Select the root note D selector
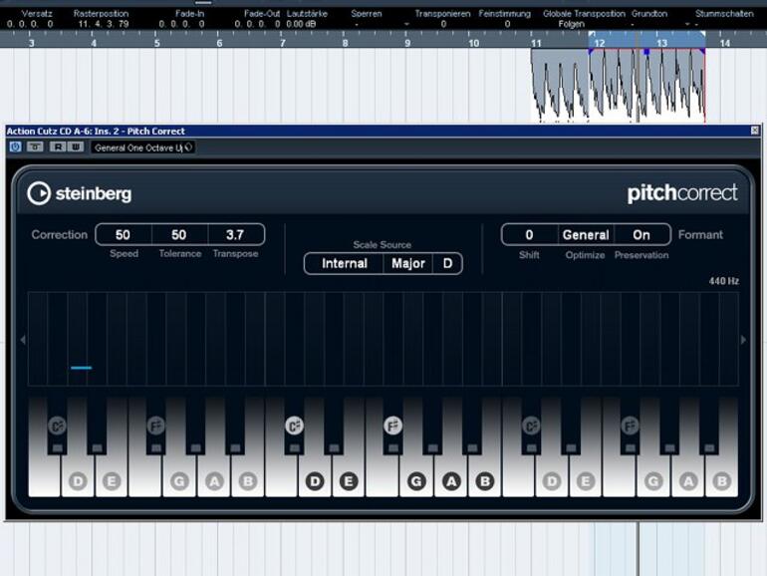767x576 pixels. 448,264
